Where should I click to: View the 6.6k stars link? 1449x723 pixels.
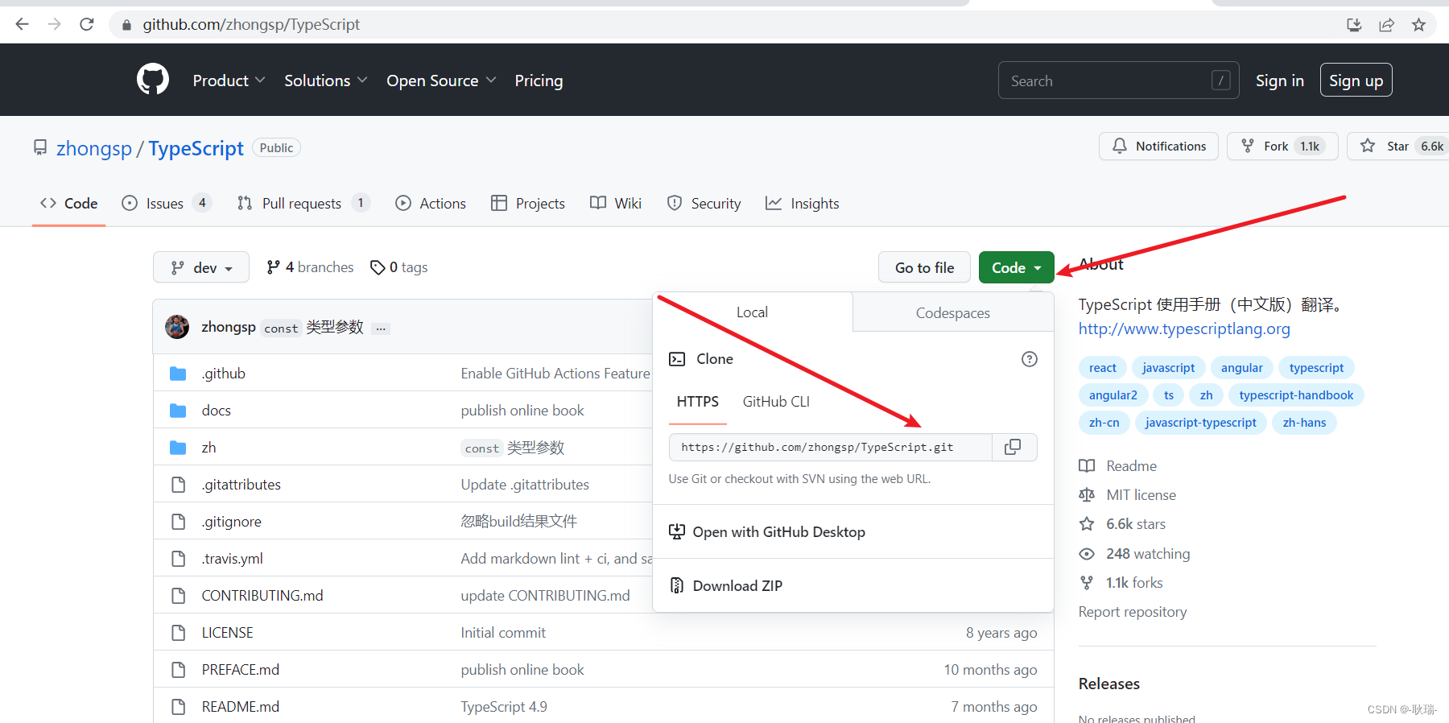point(1123,524)
